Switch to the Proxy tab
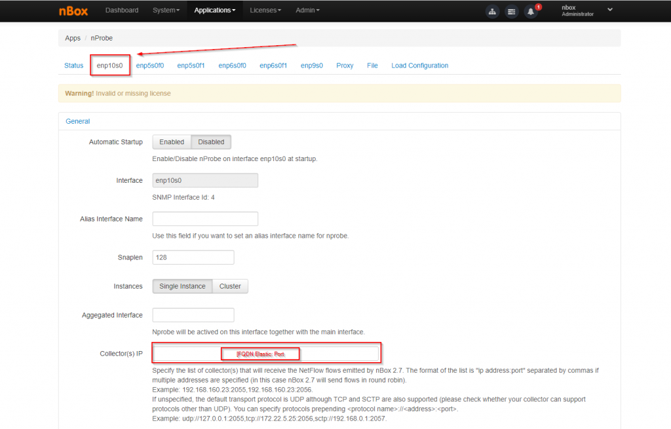Screen dimensions: 671x429 [345, 65]
